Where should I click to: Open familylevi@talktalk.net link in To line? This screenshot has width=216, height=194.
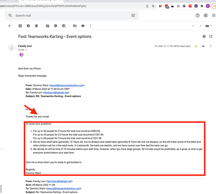click(56, 93)
